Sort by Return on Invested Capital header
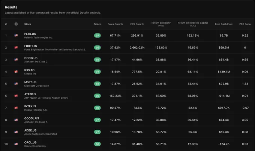255x151 pixels. 193,24
